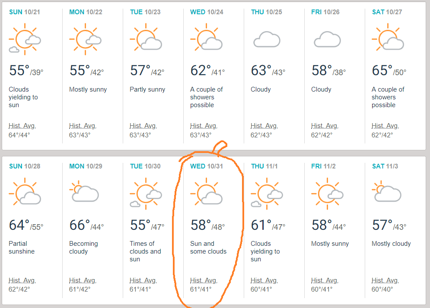Open the SUN 10/21 date link
The image size is (430, 308).
pos(24,12)
